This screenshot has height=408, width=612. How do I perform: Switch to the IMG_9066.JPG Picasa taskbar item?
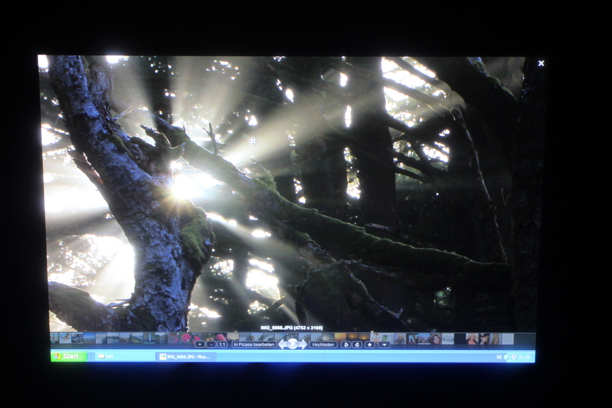tap(186, 356)
